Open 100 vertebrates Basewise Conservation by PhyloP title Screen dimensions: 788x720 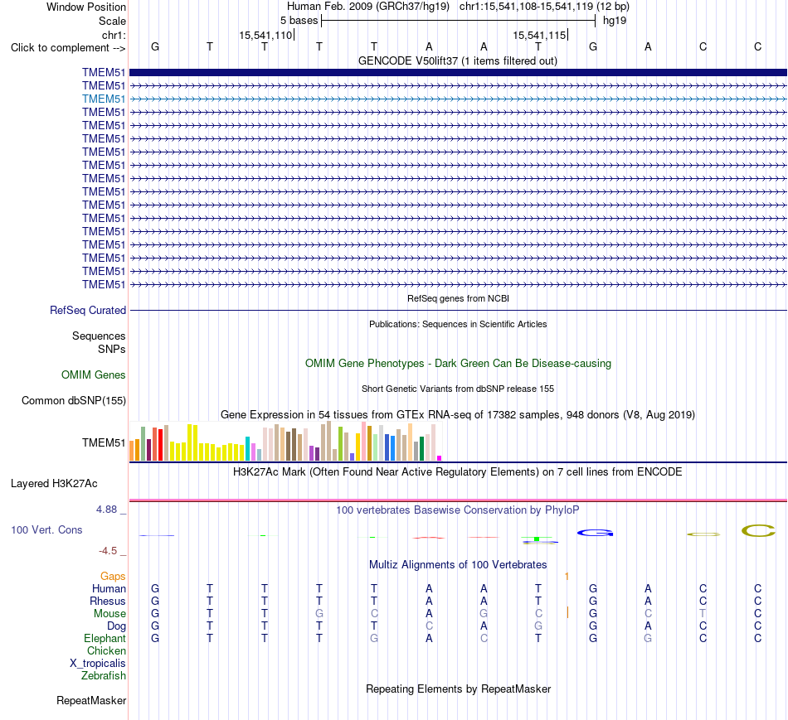tap(458, 510)
